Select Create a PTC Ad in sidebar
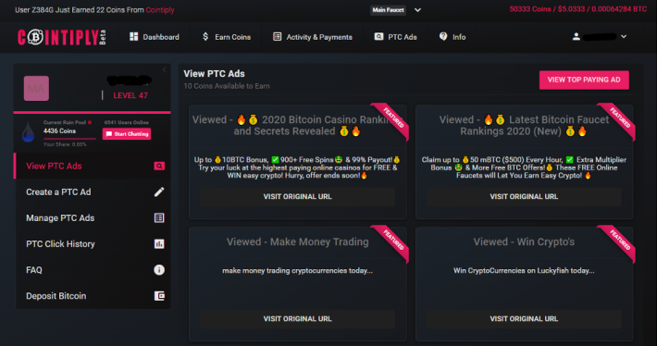The width and height of the screenshot is (657, 346). tap(93, 192)
